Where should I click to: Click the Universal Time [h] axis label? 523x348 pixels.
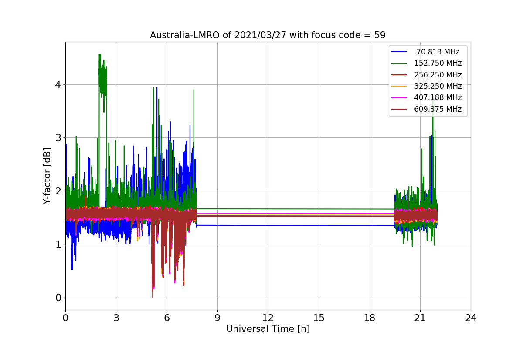tap(268, 329)
